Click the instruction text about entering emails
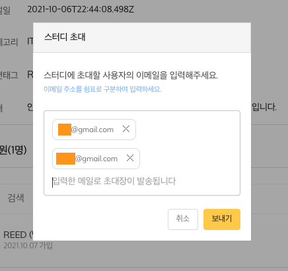The width and height of the screenshot is (288, 271). pyautogui.click(x=131, y=75)
